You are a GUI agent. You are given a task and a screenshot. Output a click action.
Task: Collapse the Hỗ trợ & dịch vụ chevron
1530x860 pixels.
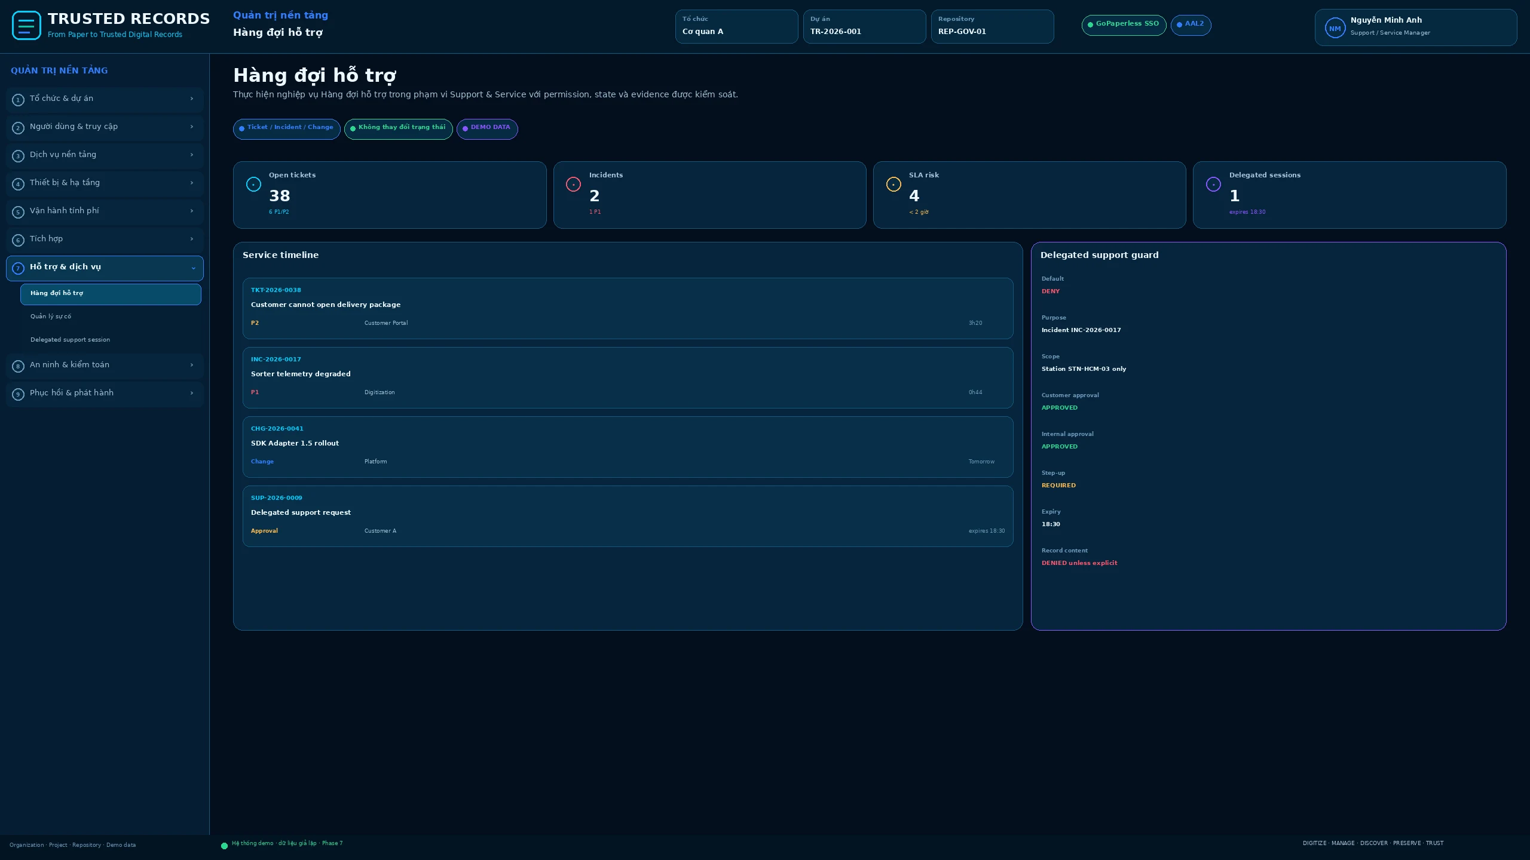point(193,268)
